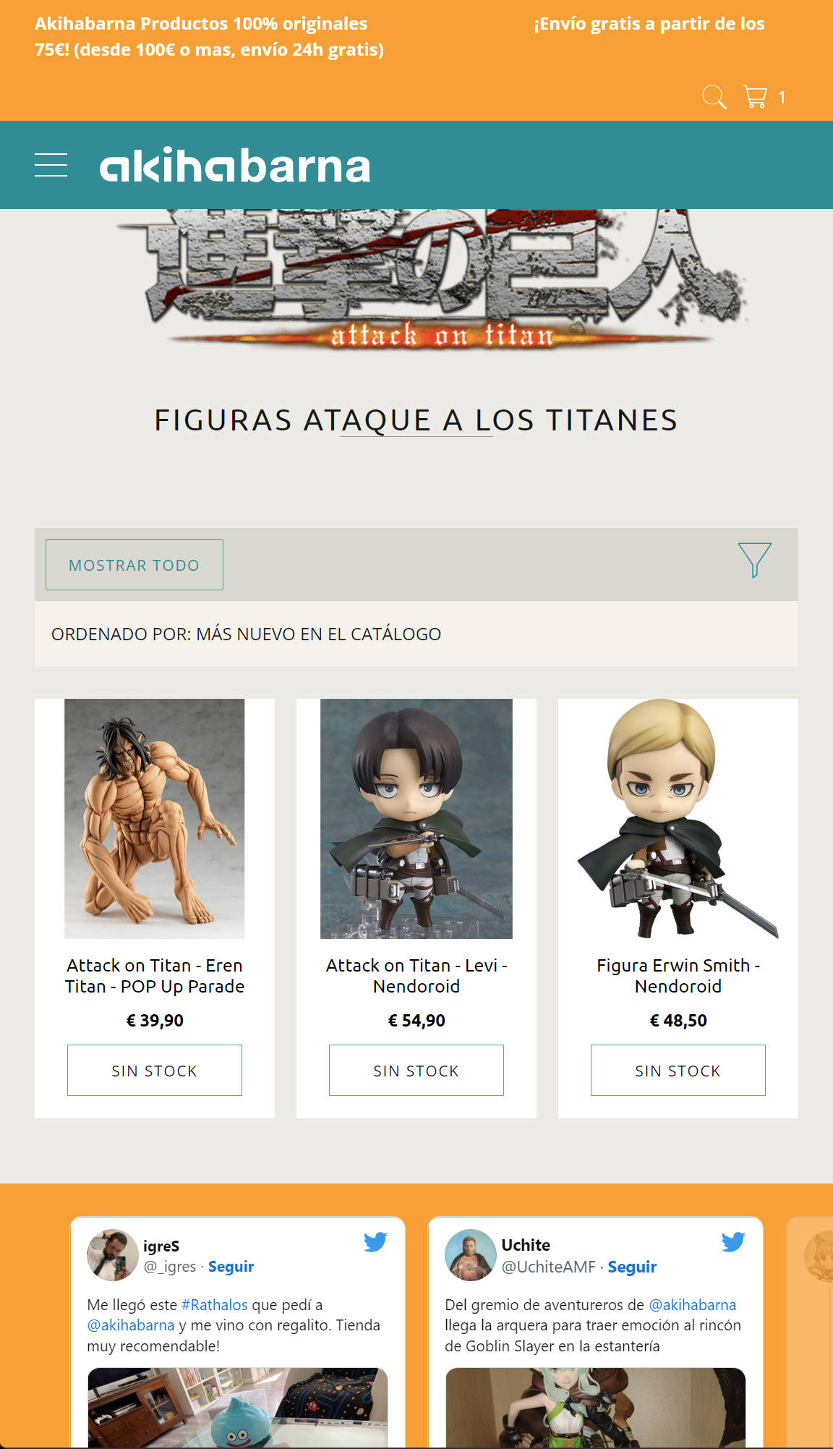Image resolution: width=833 pixels, height=1449 pixels.
Task: Open Uchite profile avatar
Action: pyautogui.click(x=470, y=1255)
